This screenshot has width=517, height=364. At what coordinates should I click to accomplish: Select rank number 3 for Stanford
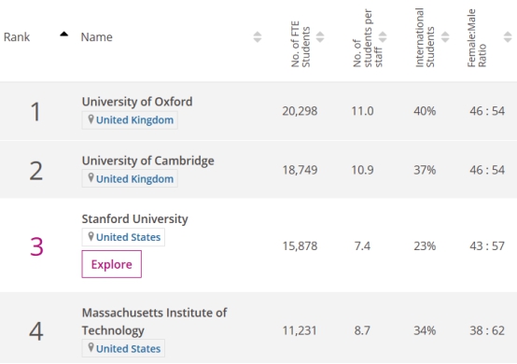(36, 246)
